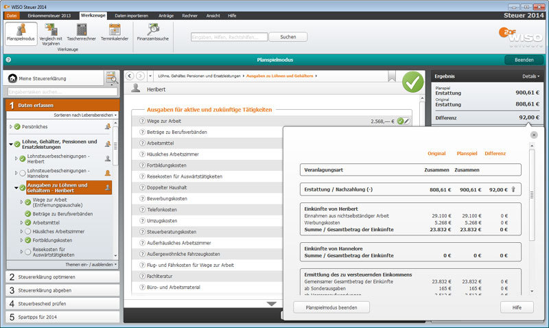549x328 pixels.
Task: Click person icon beside Persönliches
Action: click(108, 126)
